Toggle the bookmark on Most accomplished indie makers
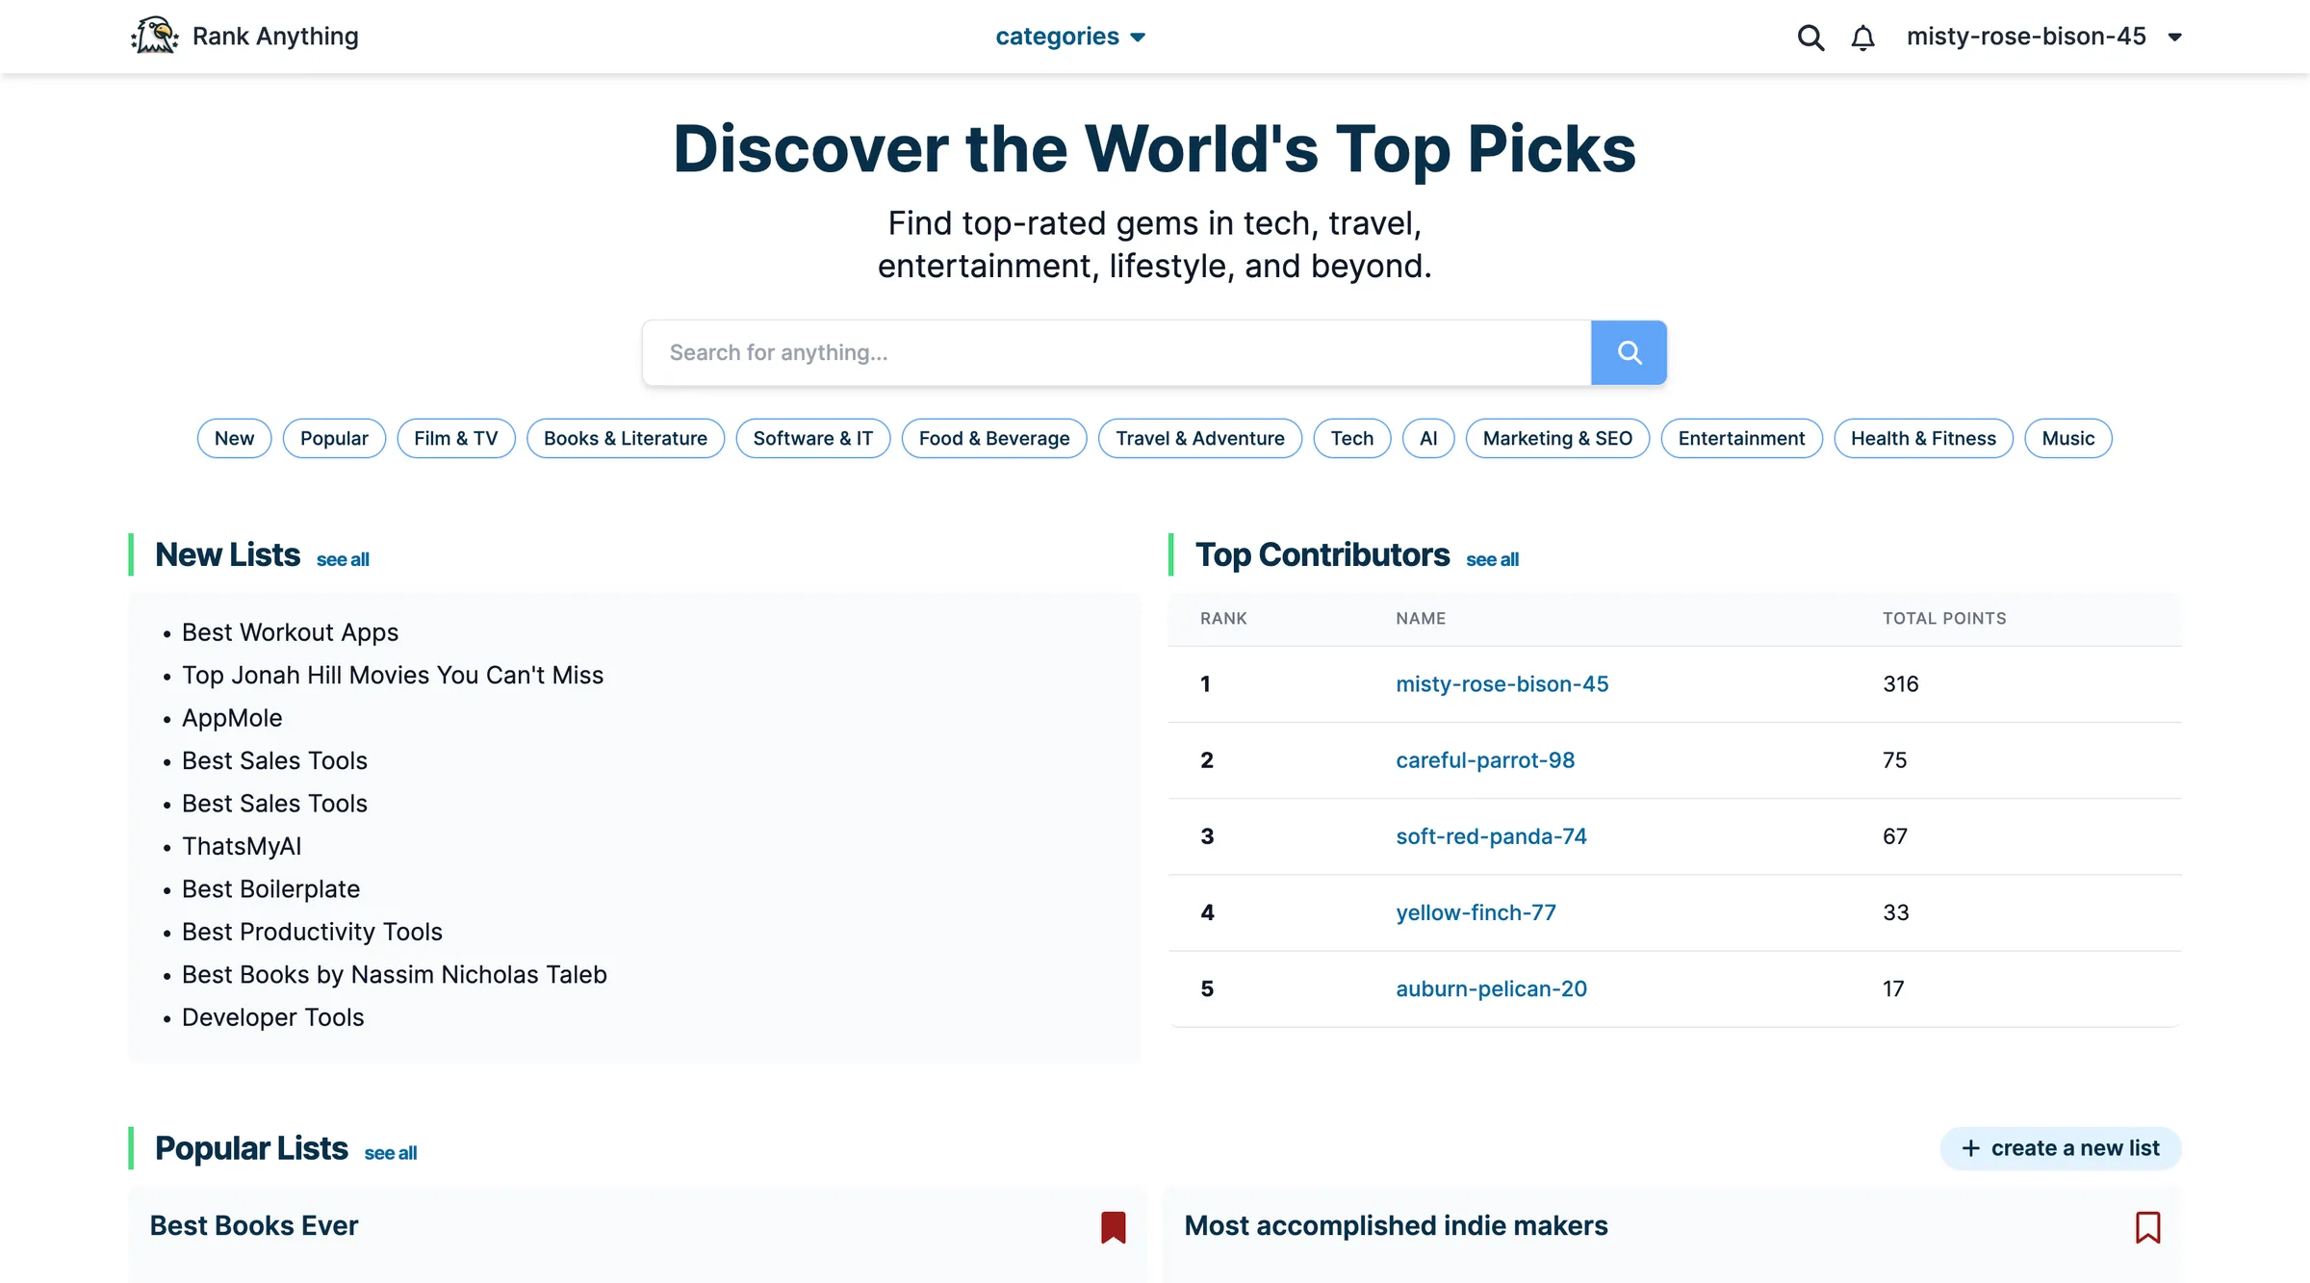Image resolution: width=2310 pixels, height=1283 pixels. point(2149,1225)
